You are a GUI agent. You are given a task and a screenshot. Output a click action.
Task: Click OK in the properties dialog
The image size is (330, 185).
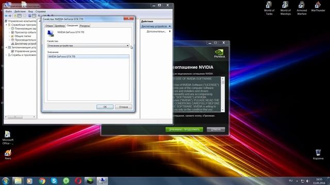[105, 107]
